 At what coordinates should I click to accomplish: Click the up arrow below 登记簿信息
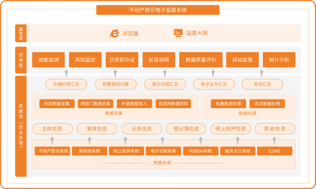(201, 141)
